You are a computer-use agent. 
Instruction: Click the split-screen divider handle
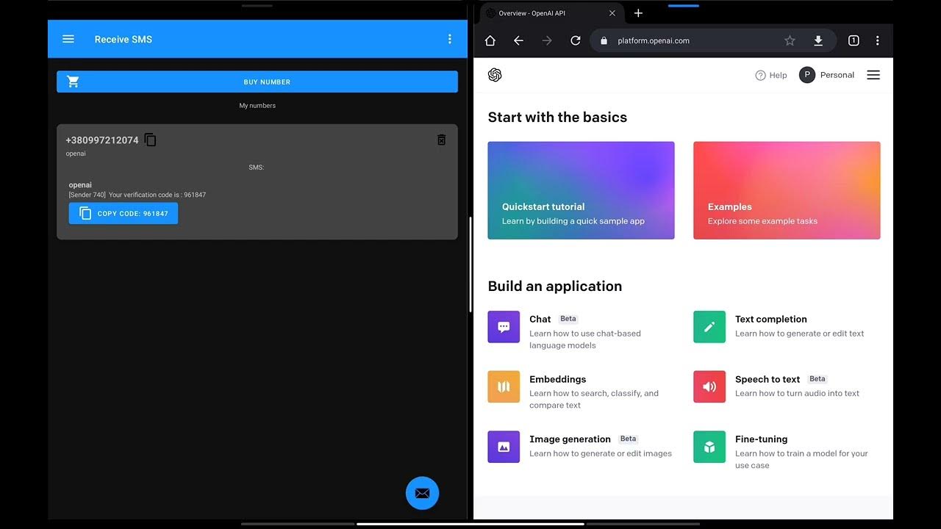pos(470,264)
